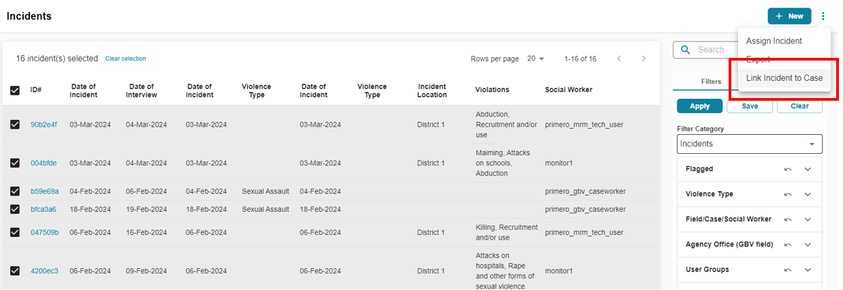The width and height of the screenshot is (843, 290).
Task: Go to next page arrow
Action: coord(643,59)
